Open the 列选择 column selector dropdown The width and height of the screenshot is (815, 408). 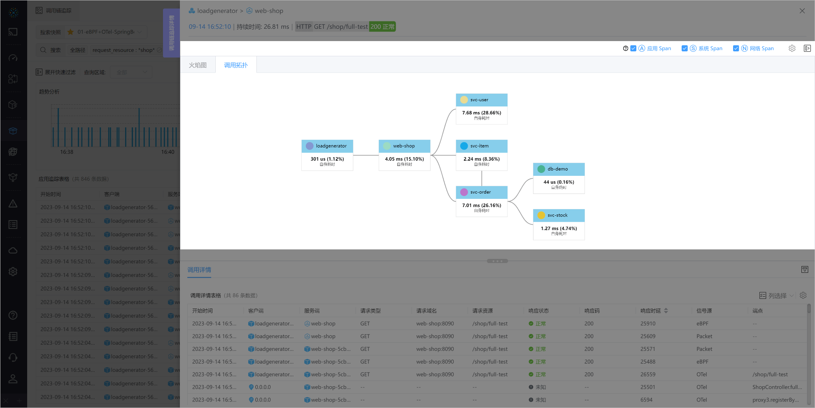point(776,295)
